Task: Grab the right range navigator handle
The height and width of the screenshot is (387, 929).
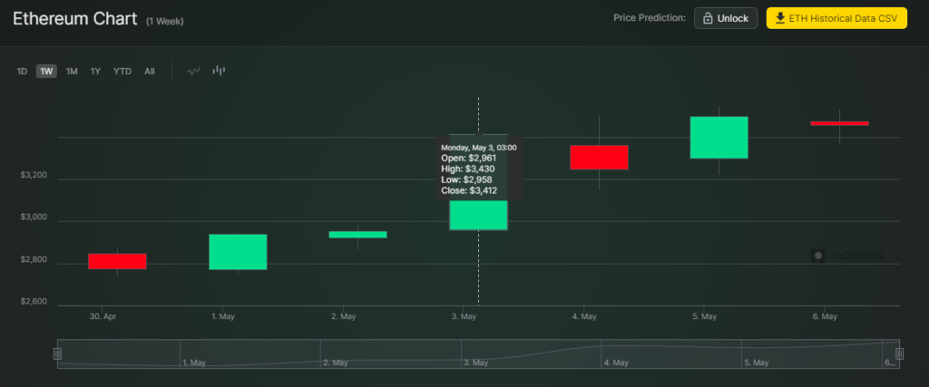Action: click(x=899, y=353)
